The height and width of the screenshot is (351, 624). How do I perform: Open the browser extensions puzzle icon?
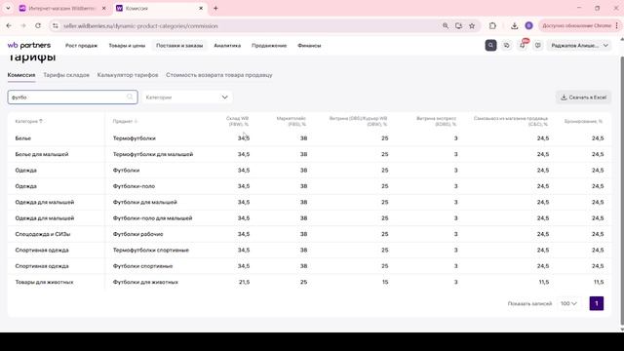pyautogui.click(x=492, y=25)
